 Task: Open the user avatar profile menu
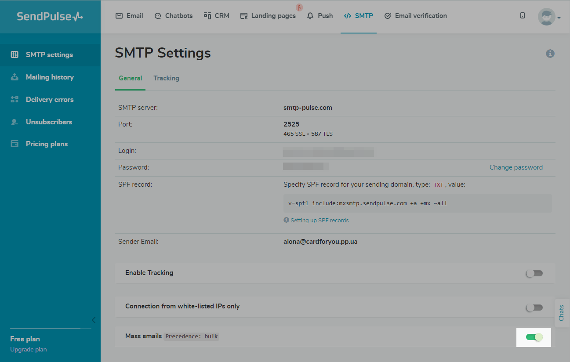546,17
